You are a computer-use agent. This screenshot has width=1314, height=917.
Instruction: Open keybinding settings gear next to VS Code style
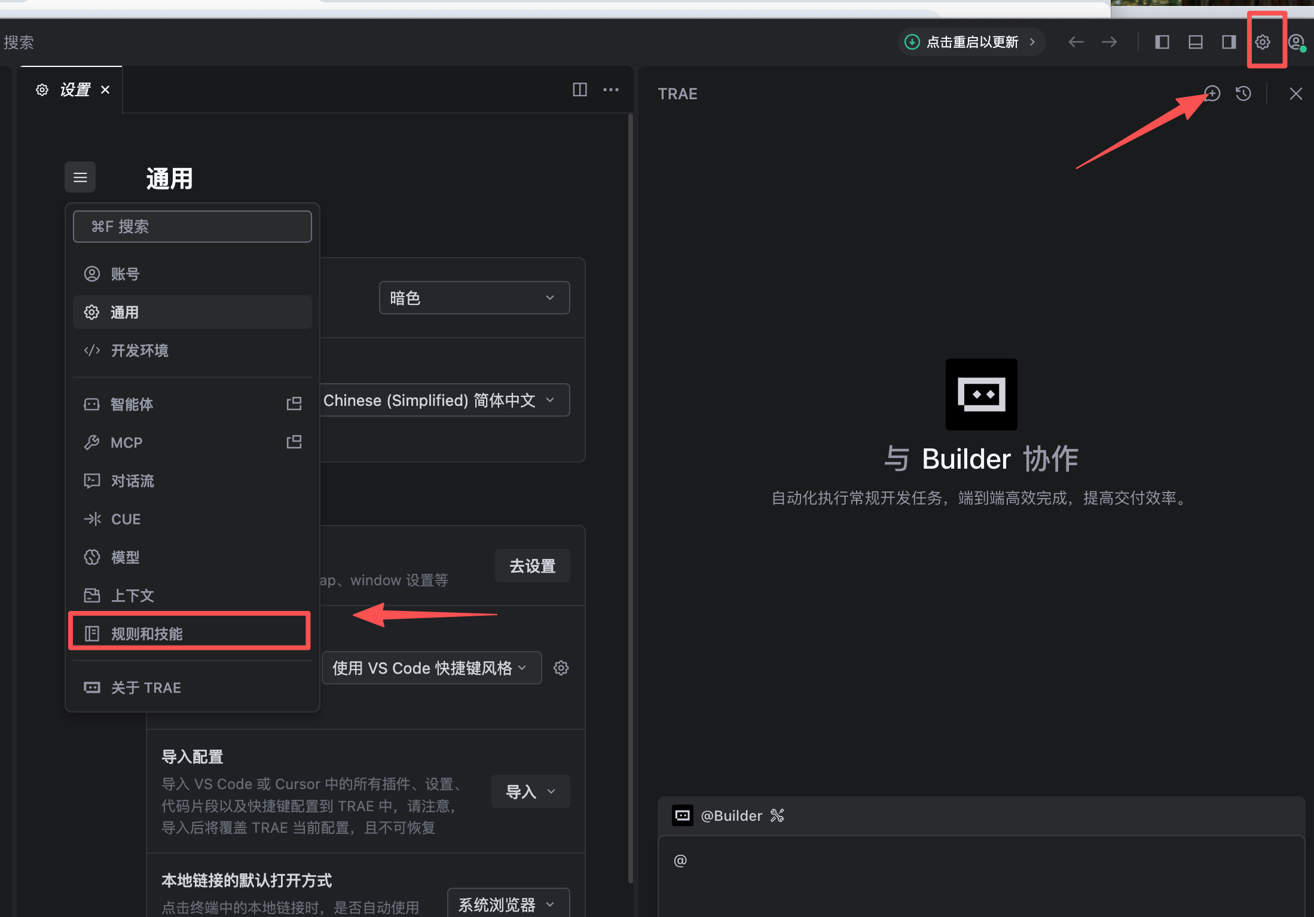point(561,668)
